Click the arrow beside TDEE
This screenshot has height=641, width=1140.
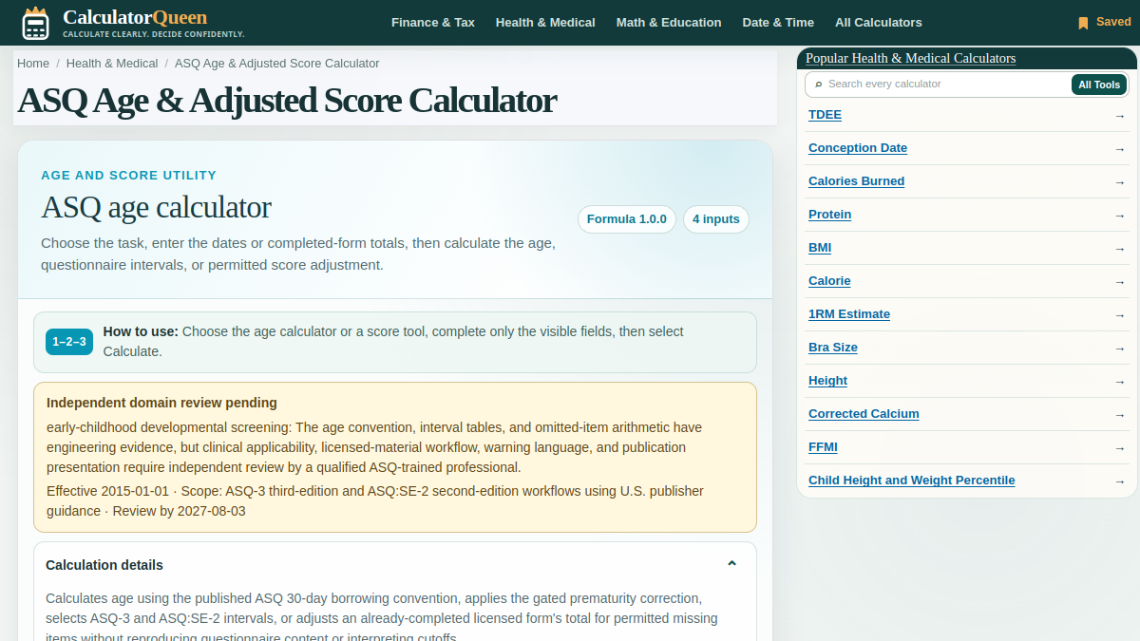1120,116
